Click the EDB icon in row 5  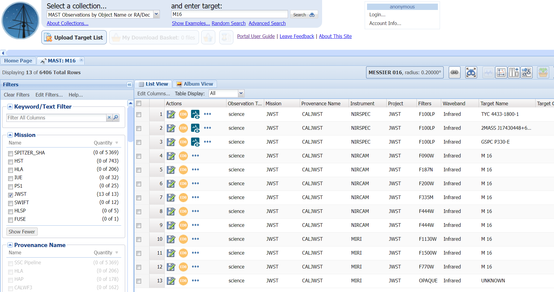[x=183, y=170]
